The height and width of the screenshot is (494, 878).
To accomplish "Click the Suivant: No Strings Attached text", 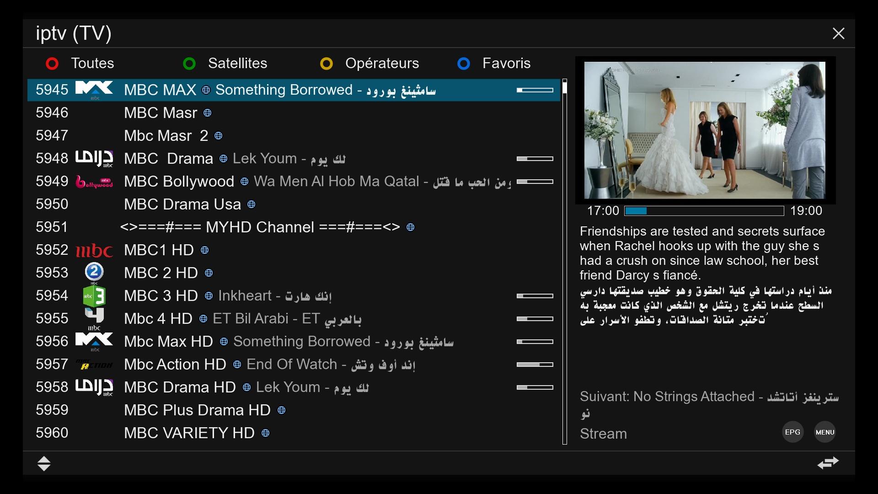I will (x=709, y=404).
